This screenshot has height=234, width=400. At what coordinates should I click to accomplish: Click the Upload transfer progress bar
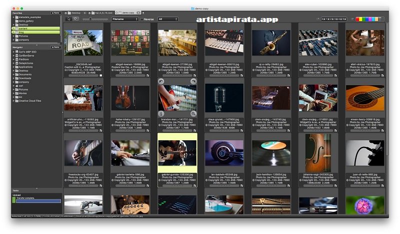pos(38,201)
